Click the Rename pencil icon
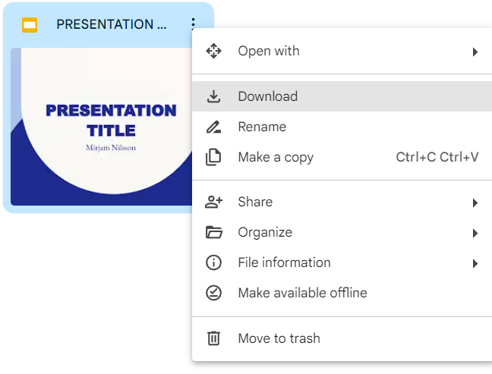Image resolution: width=492 pixels, height=374 pixels. (214, 127)
